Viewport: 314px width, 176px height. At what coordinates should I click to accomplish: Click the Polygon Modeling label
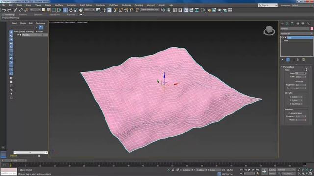tap(11, 18)
